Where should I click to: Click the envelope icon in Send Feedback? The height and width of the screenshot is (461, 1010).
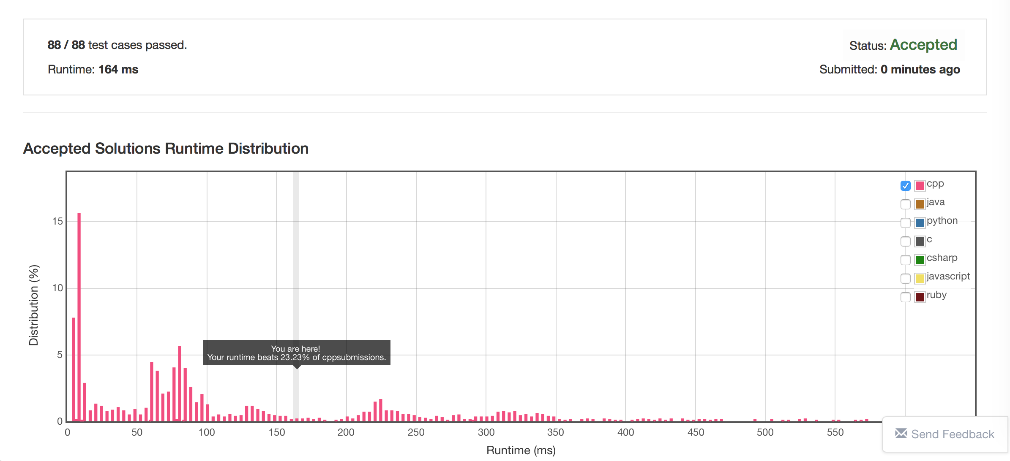tap(901, 433)
